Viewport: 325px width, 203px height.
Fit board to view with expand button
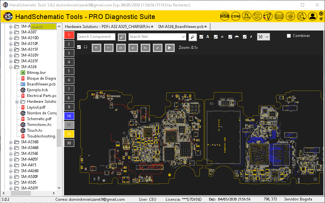pyautogui.click(x=157, y=48)
